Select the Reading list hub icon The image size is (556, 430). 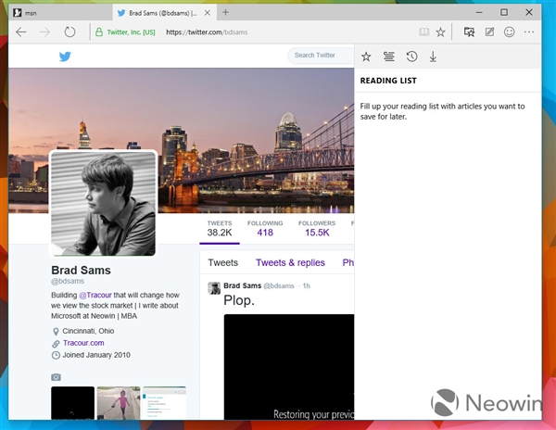click(389, 57)
